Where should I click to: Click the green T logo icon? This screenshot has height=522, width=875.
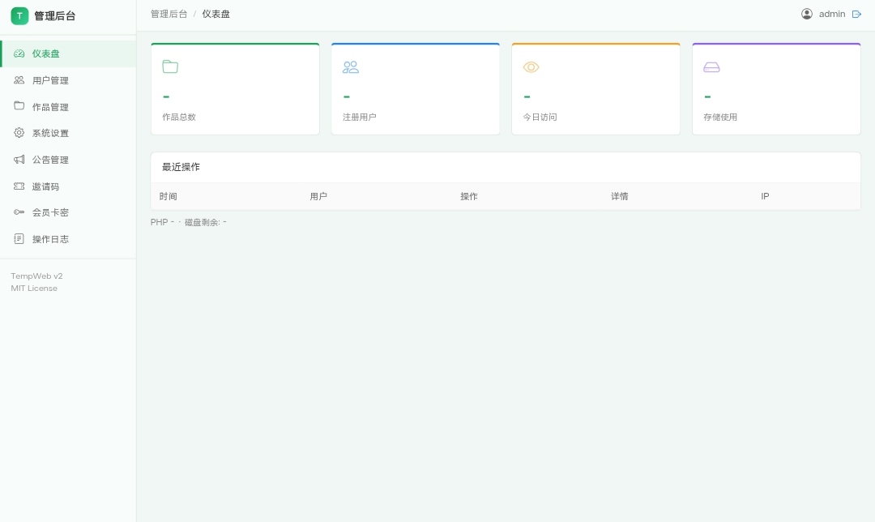tap(19, 15)
